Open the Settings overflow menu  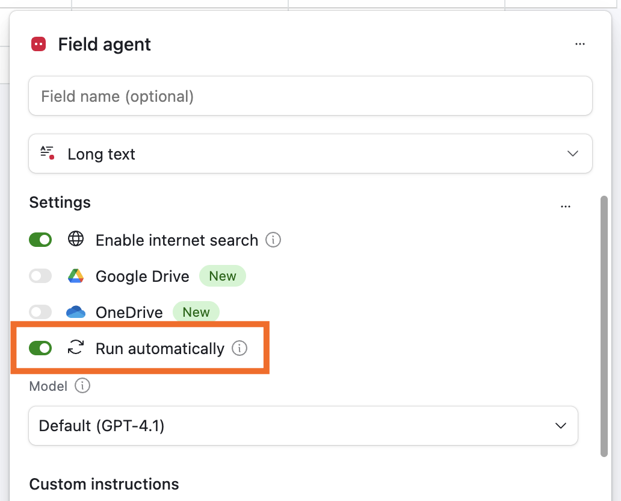566,205
